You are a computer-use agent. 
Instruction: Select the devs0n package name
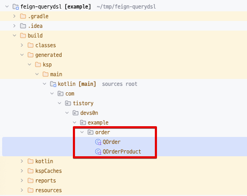89,113
